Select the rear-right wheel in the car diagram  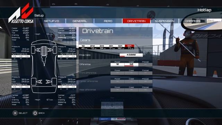click(54, 82)
